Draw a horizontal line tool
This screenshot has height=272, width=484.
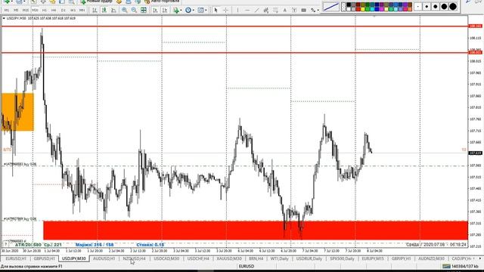(247, 10)
